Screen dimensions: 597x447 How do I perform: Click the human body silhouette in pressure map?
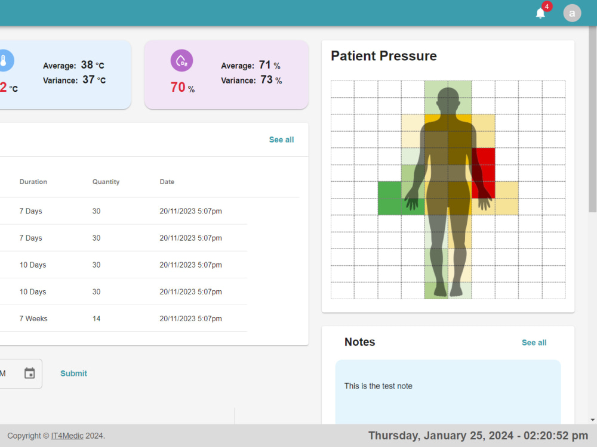(x=448, y=192)
